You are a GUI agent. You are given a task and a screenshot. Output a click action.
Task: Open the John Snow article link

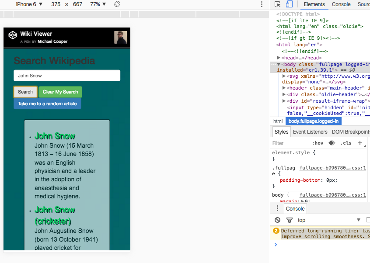[55, 136]
